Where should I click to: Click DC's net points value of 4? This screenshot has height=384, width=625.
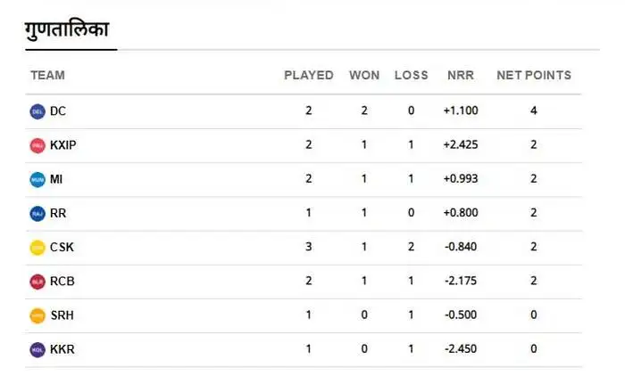click(533, 111)
